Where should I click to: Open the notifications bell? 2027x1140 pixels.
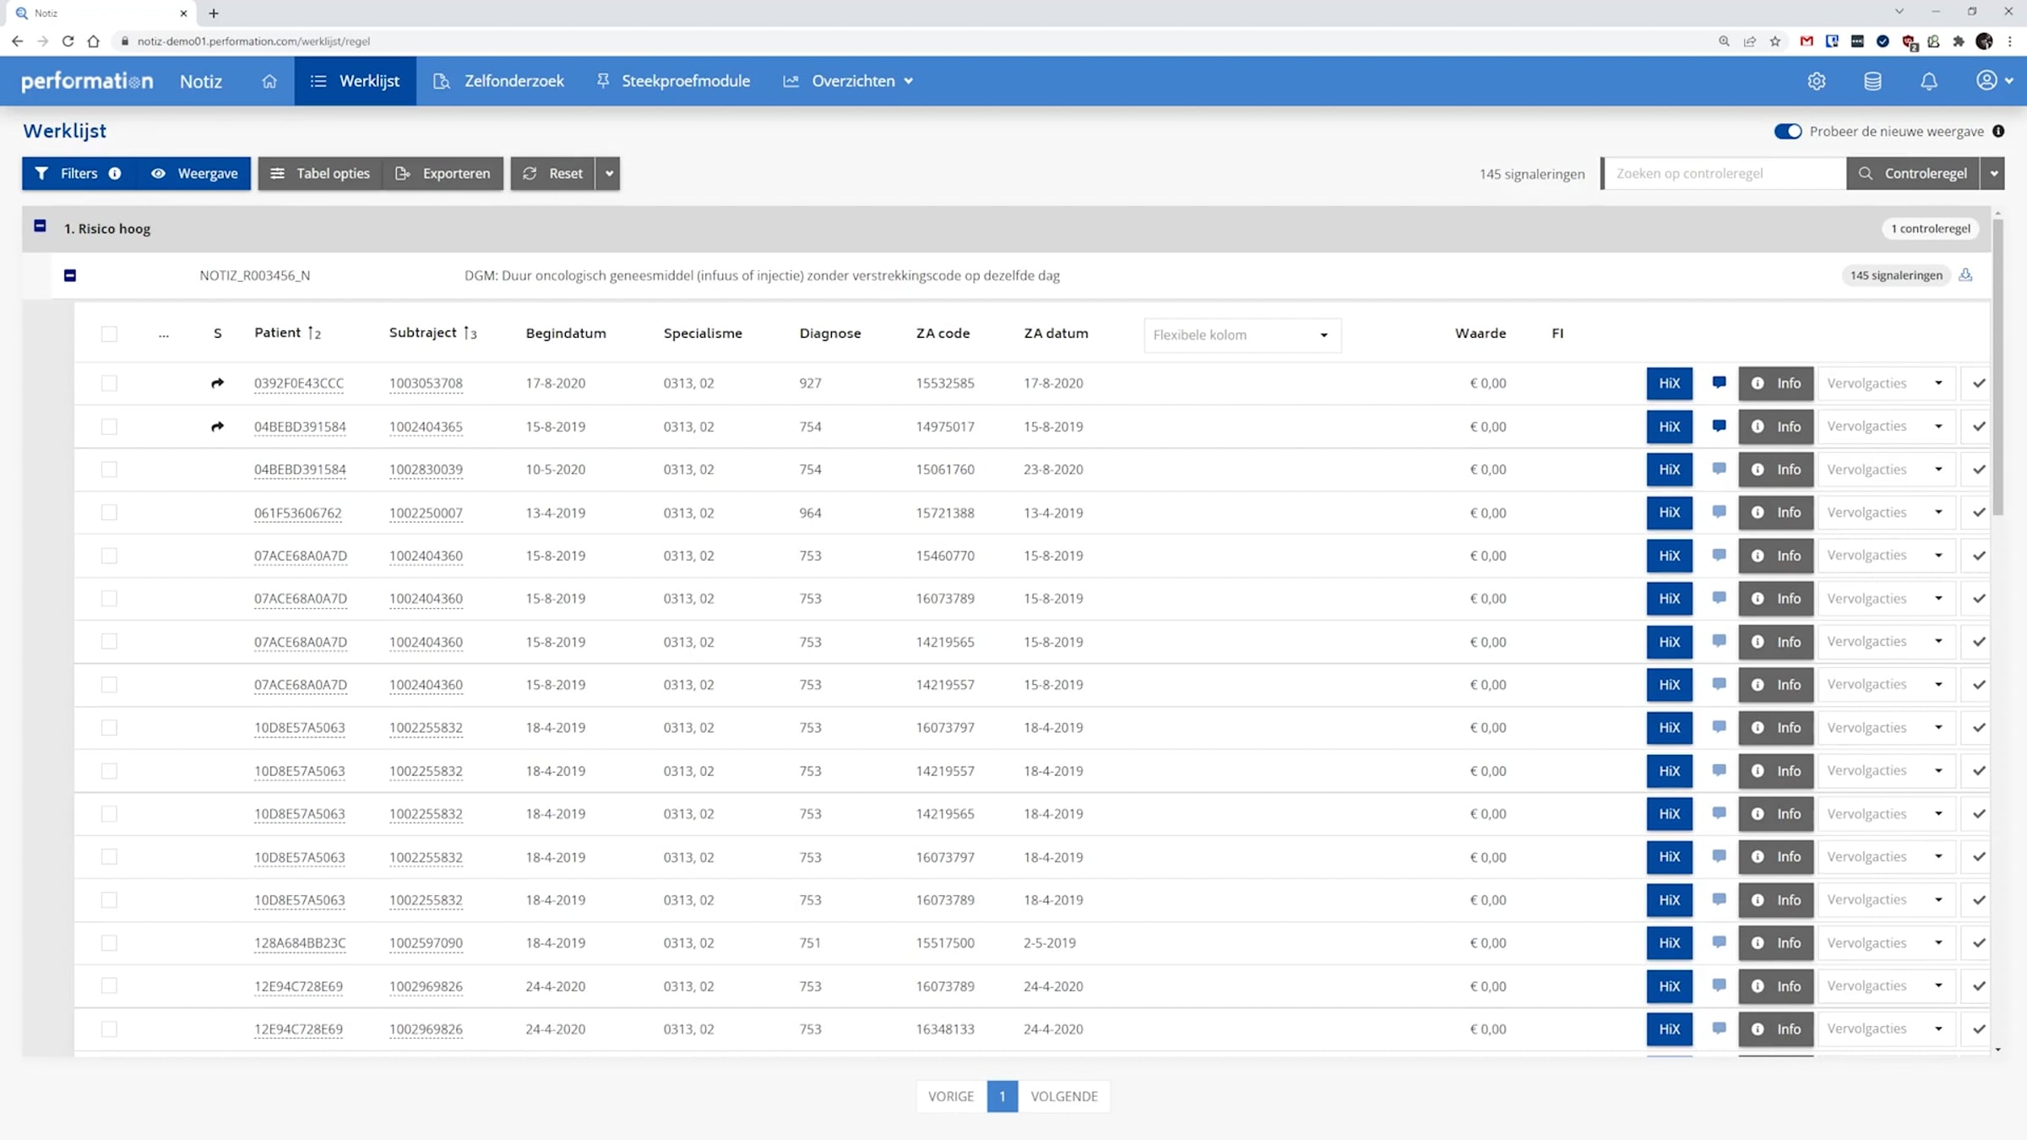point(1929,81)
